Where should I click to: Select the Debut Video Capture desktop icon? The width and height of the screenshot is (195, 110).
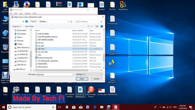coord(5,78)
